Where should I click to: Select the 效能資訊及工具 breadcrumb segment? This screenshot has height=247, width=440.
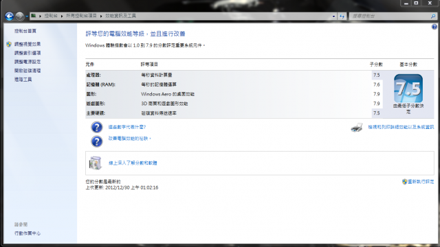(121, 16)
